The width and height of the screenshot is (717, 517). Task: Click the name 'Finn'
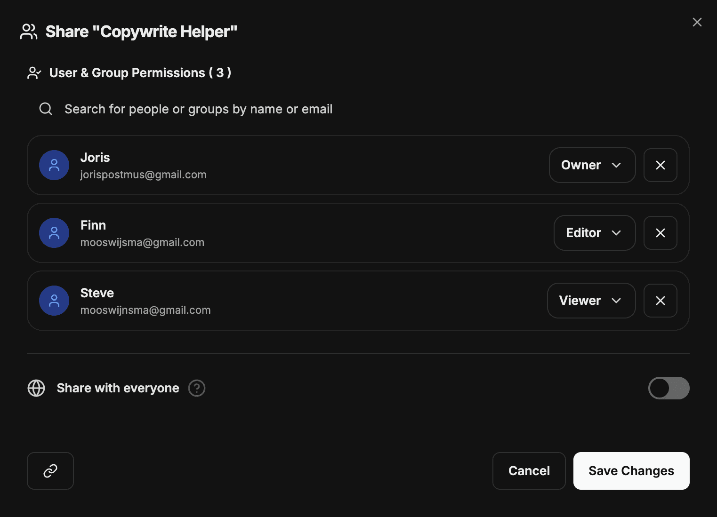[93, 225]
